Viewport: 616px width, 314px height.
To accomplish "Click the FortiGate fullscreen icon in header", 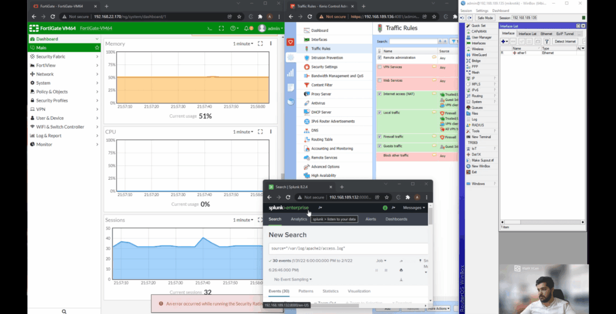I will click(221, 28).
